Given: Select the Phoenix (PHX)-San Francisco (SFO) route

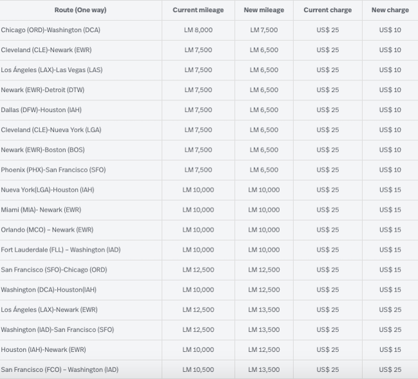Looking at the screenshot, I should 53,170.
